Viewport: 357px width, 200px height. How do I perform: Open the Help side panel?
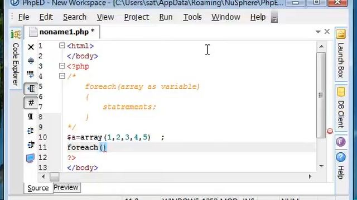pyautogui.click(x=341, y=166)
